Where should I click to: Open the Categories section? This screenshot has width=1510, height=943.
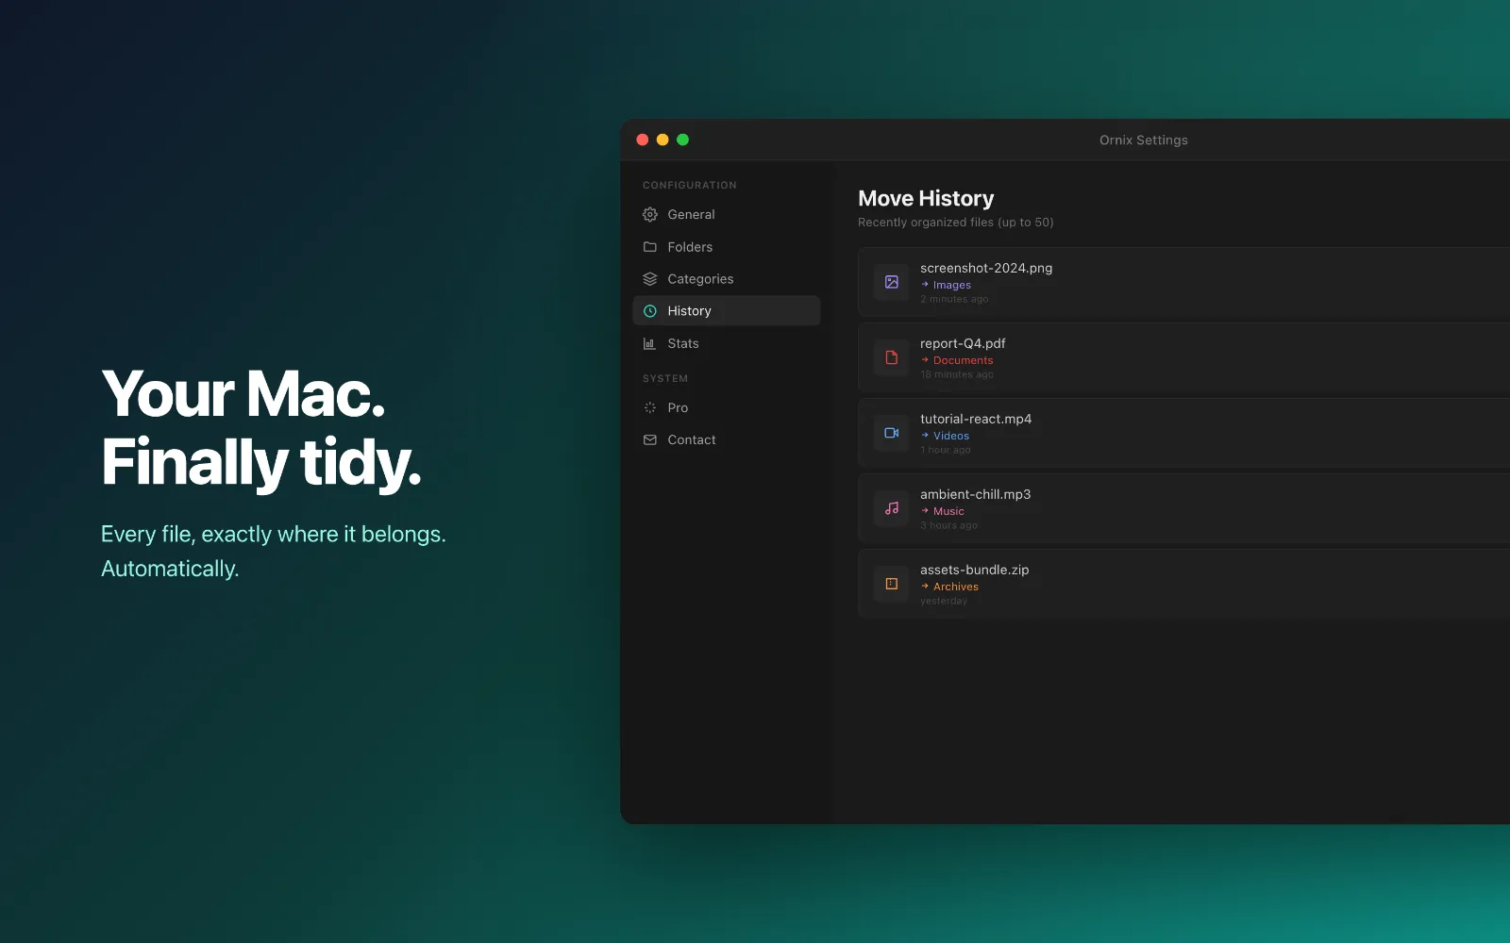click(727, 279)
